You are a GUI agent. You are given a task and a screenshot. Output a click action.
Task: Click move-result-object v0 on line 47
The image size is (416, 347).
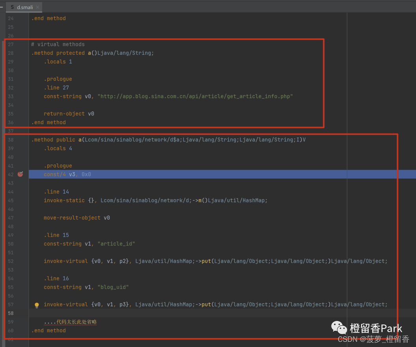(77, 218)
